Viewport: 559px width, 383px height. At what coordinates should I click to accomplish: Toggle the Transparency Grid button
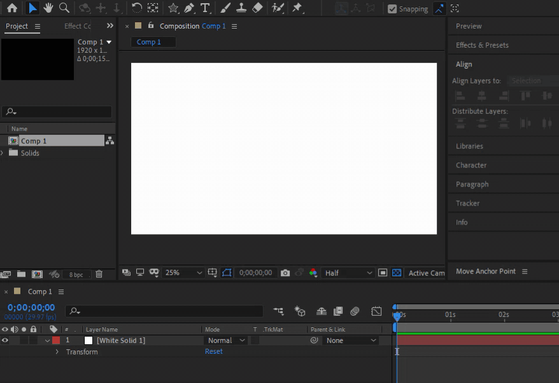pyautogui.click(x=397, y=273)
